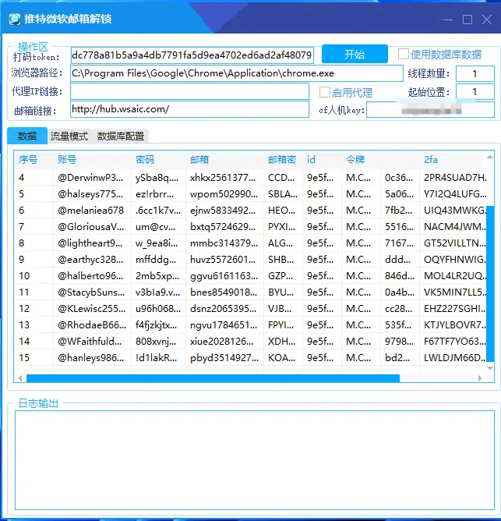Click email cell mmbc314379...
The image size is (501, 521).
[x=224, y=243]
